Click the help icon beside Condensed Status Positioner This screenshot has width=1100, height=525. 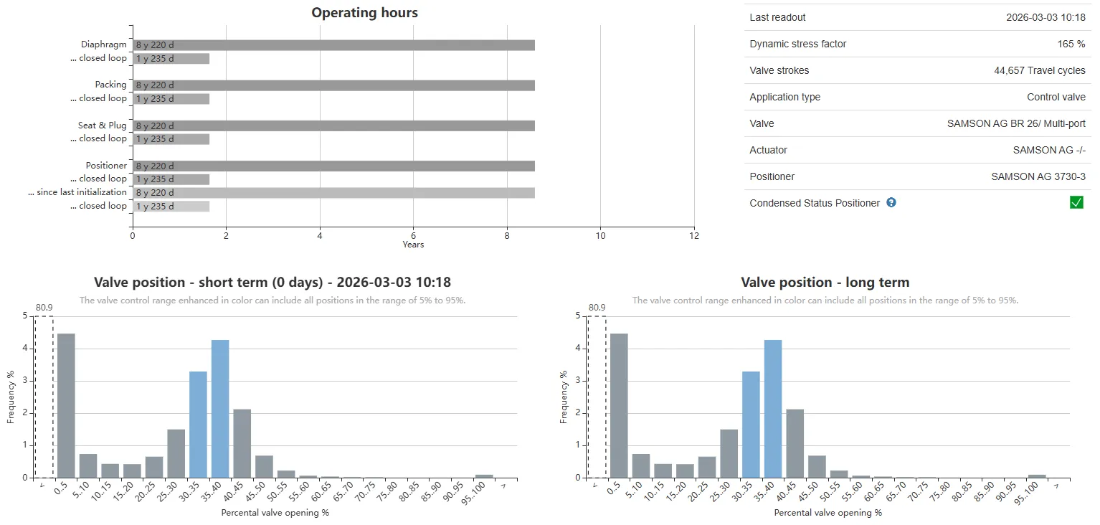891,203
